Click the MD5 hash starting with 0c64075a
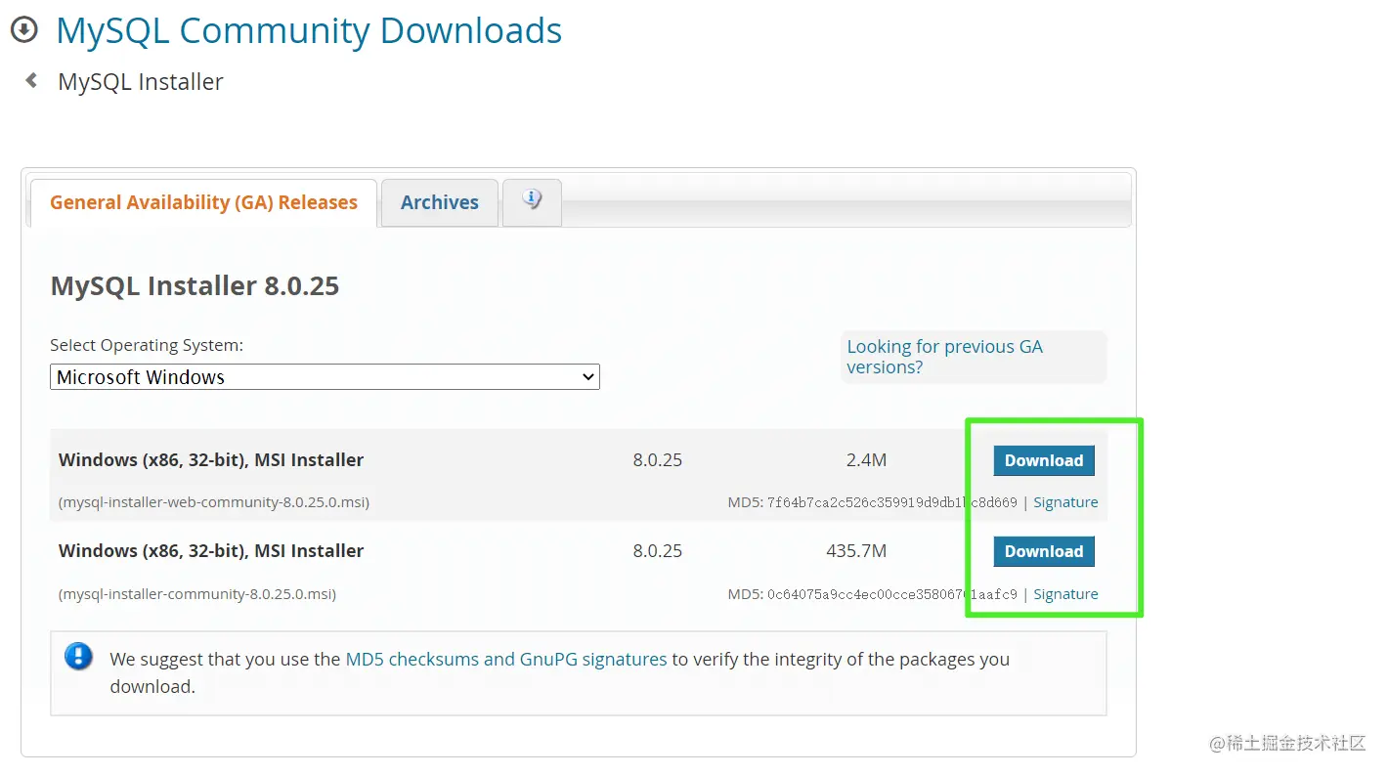The width and height of the screenshot is (1388, 775). coord(892,594)
